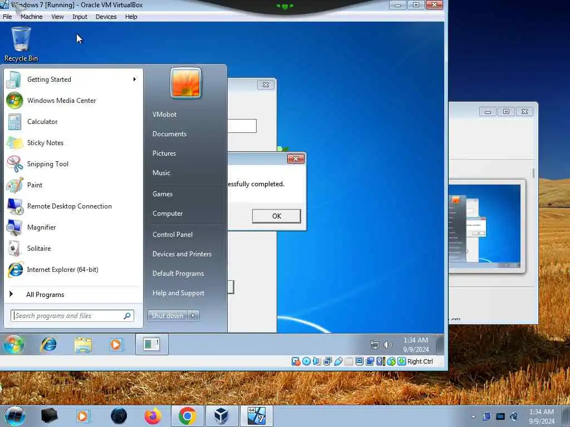Screen dimensions: 570x427
Task: Launch Paint from the Start menu
Action: click(x=73, y=185)
